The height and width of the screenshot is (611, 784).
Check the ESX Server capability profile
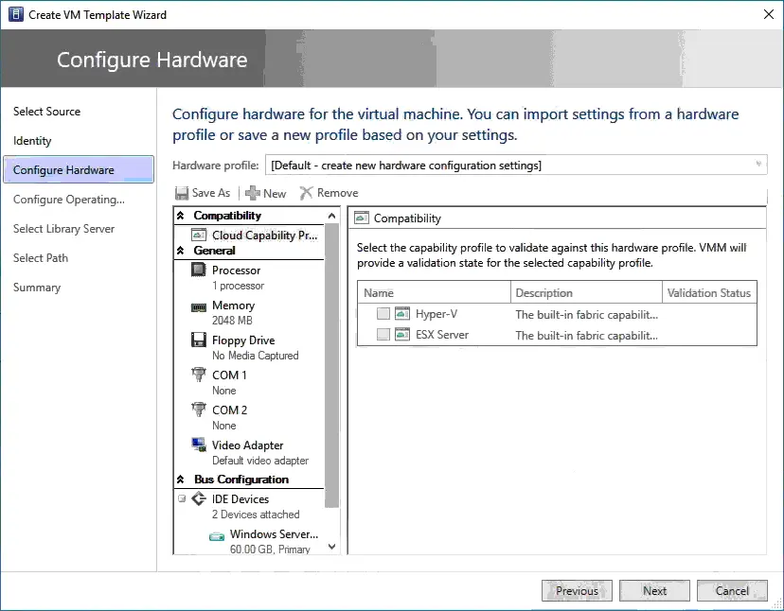(383, 335)
